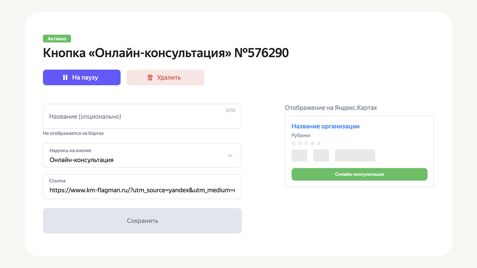Focus the 'Название (опционально)' input field
This screenshot has width=477, height=268.
(142, 116)
